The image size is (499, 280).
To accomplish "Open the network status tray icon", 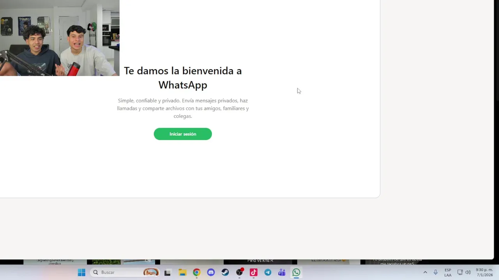I will click(x=460, y=272).
